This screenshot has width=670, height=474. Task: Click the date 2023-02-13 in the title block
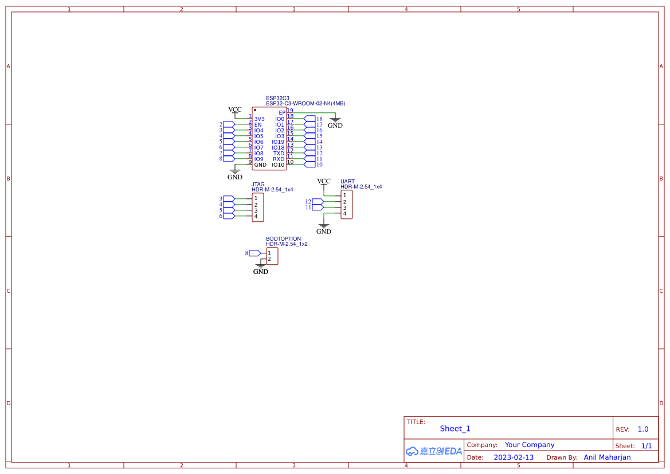pos(514,457)
